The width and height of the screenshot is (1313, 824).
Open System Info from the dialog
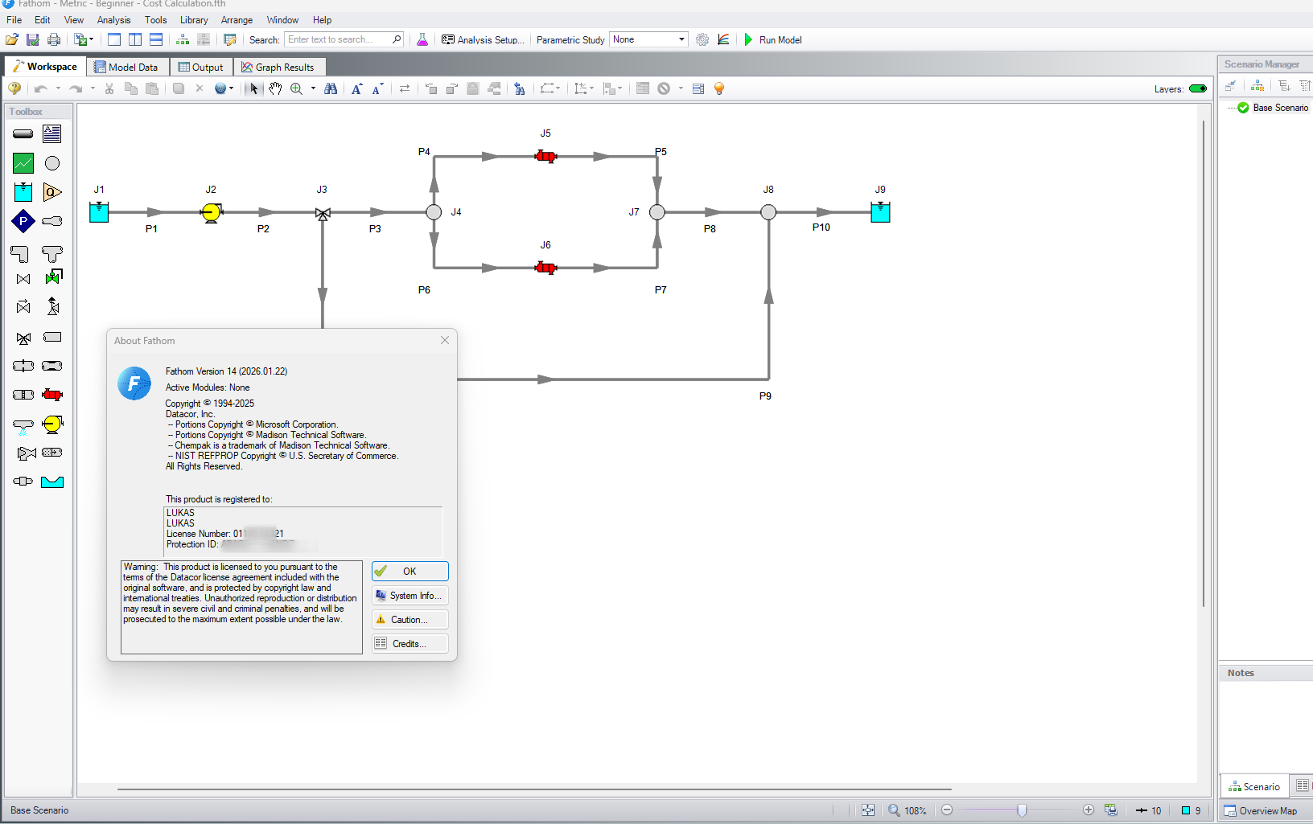410,596
